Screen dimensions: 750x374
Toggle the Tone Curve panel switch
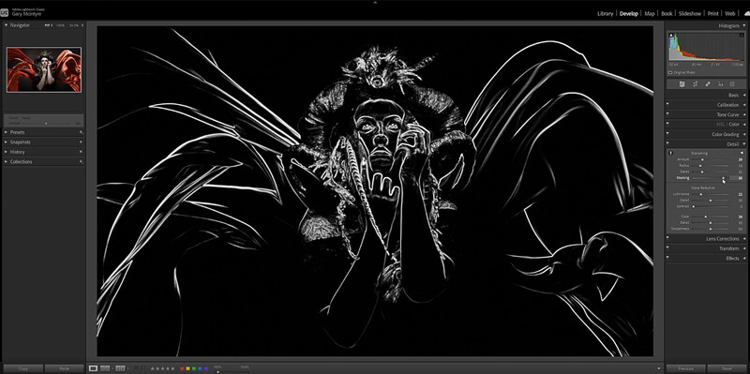[668, 114]
